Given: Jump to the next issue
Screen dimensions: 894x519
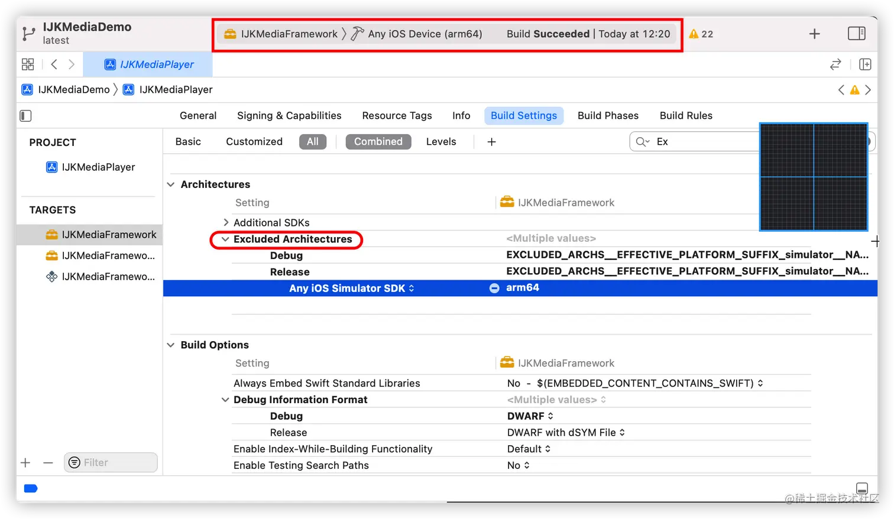Looking at the screenshot, I should point(868,90).
